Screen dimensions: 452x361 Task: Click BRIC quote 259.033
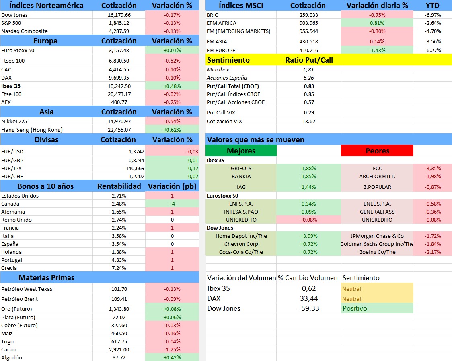(309, 15)
